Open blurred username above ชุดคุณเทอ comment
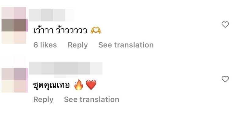Image resolution: width=244 pixels, height=113 pixels. coord(66,68)
